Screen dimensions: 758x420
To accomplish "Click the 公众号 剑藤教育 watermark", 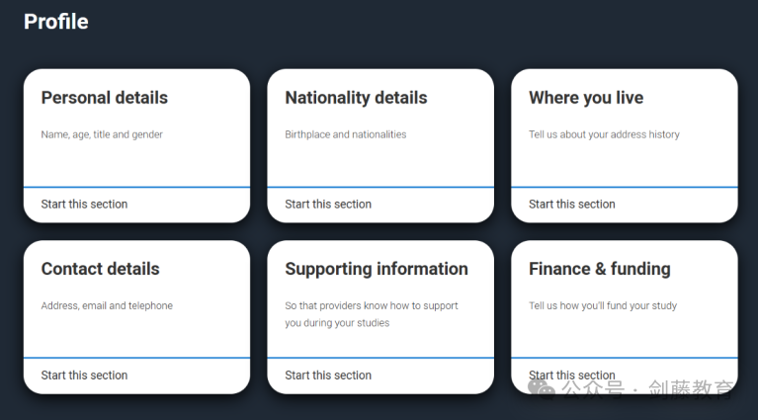I will tap(634, 389).
